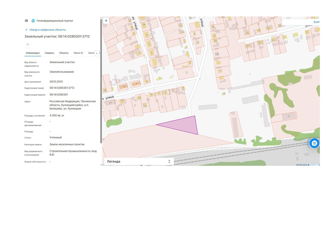Click the address text Российская Федерация, Пензенская
Viewport: 327px width, 231px height.
72,101
